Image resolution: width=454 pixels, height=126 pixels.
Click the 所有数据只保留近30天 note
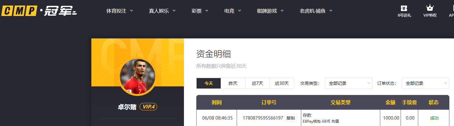(x=222, y=66)
